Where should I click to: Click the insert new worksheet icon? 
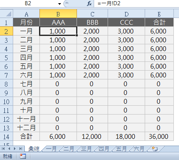click(155, 149)
